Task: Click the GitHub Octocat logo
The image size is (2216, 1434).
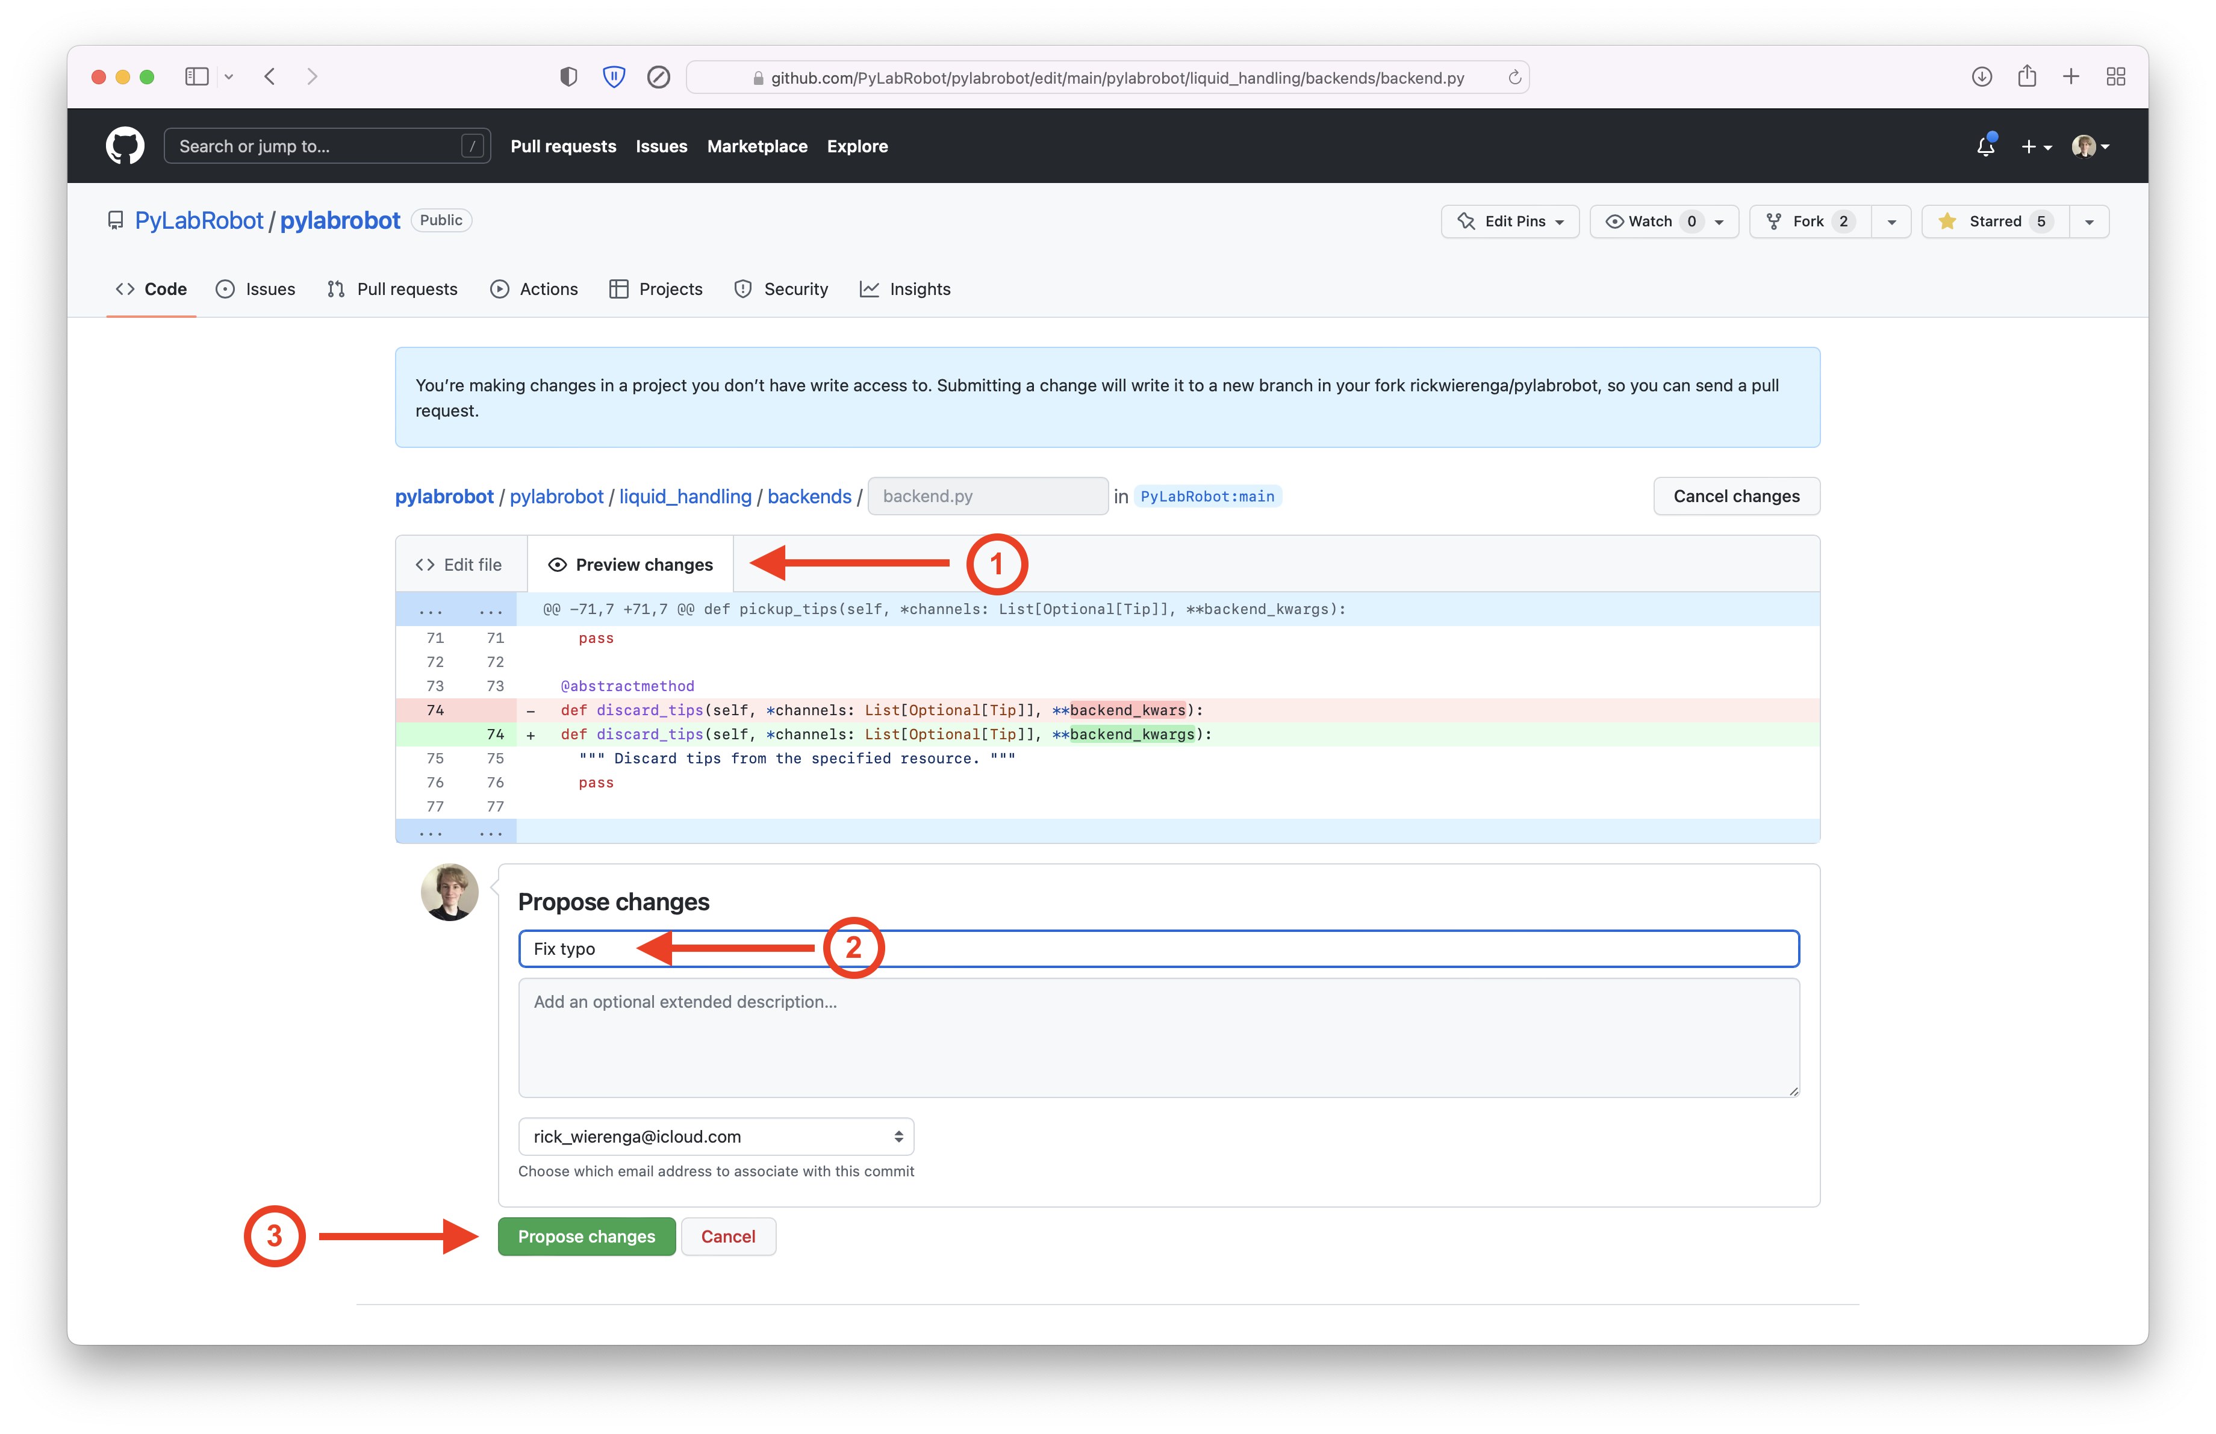Action: [x=125, y=146]
